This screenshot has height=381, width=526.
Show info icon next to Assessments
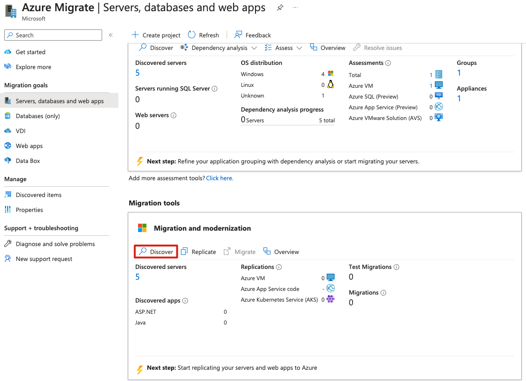click(x=388, y=63)
